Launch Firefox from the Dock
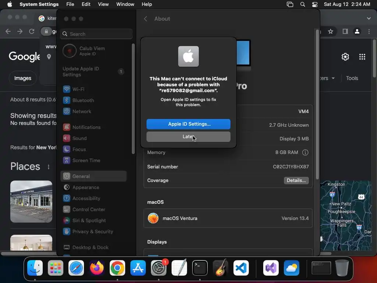Viewport: 377px width, 283px height. coord(97,268)
